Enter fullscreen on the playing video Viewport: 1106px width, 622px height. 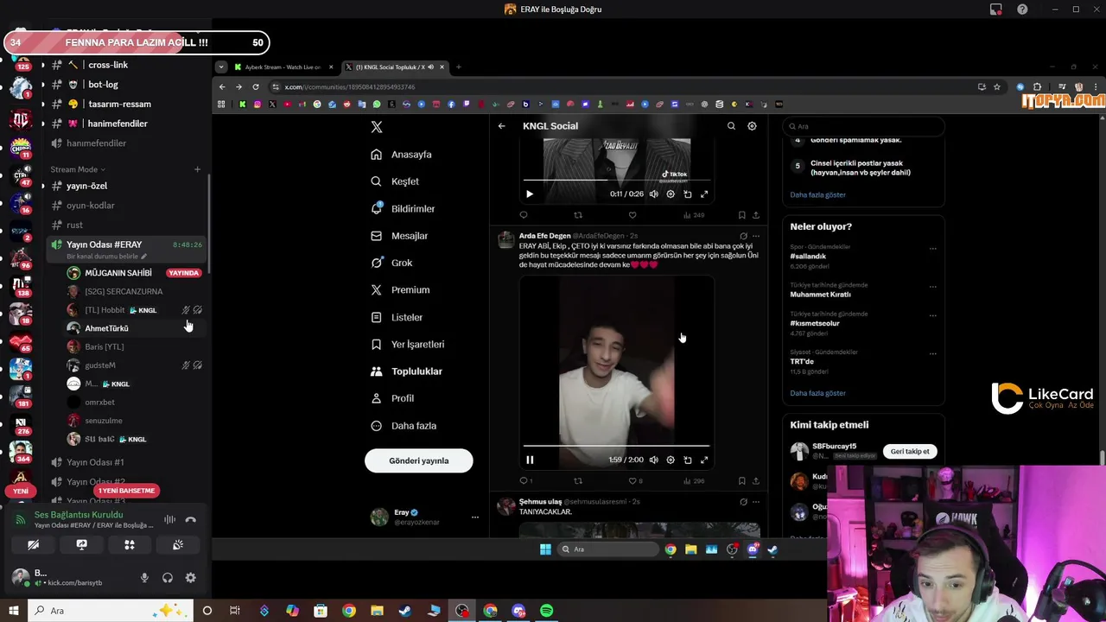click(704, 460)
